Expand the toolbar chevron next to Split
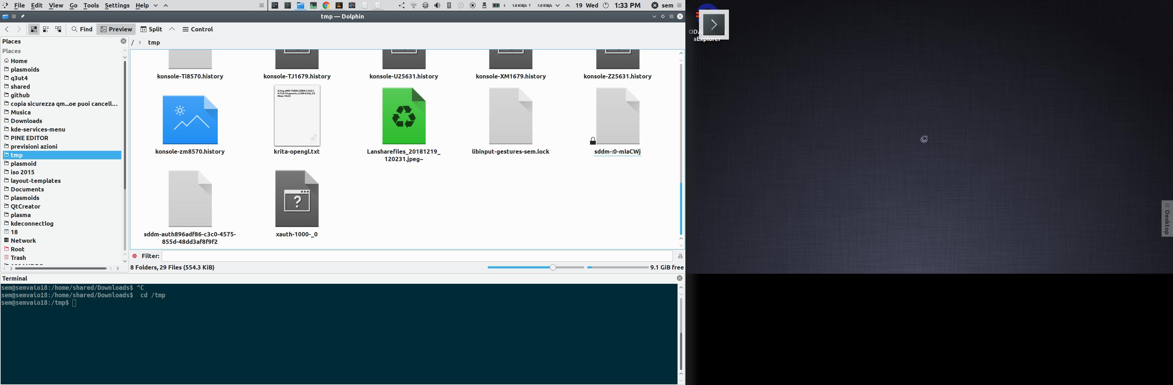 (x=172, y=29)
